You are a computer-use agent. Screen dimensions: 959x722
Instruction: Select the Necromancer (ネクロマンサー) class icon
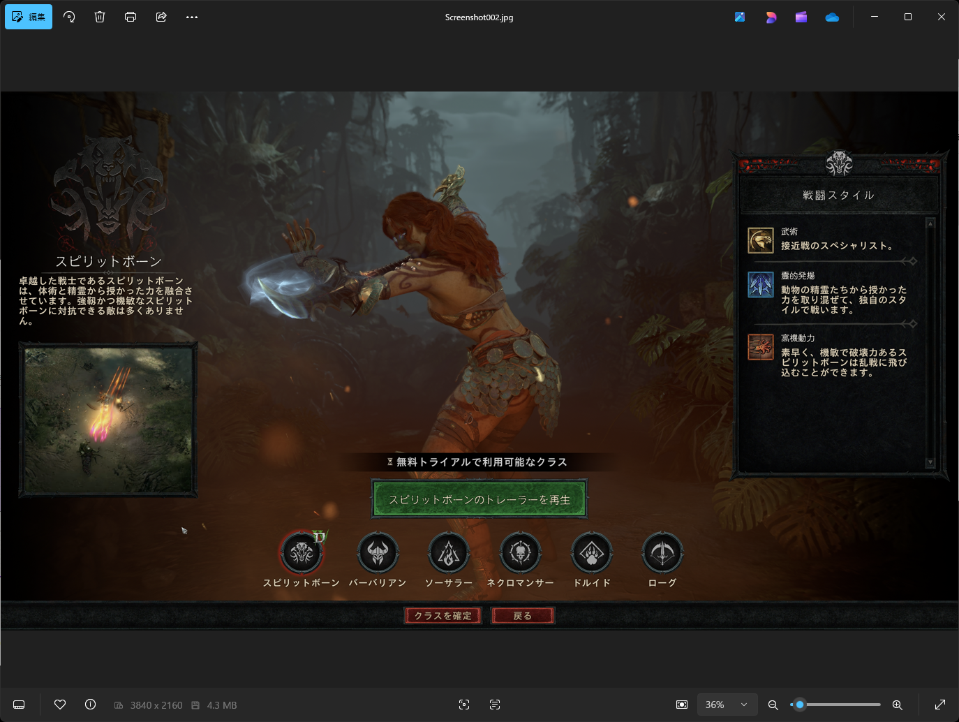[520, 552]
